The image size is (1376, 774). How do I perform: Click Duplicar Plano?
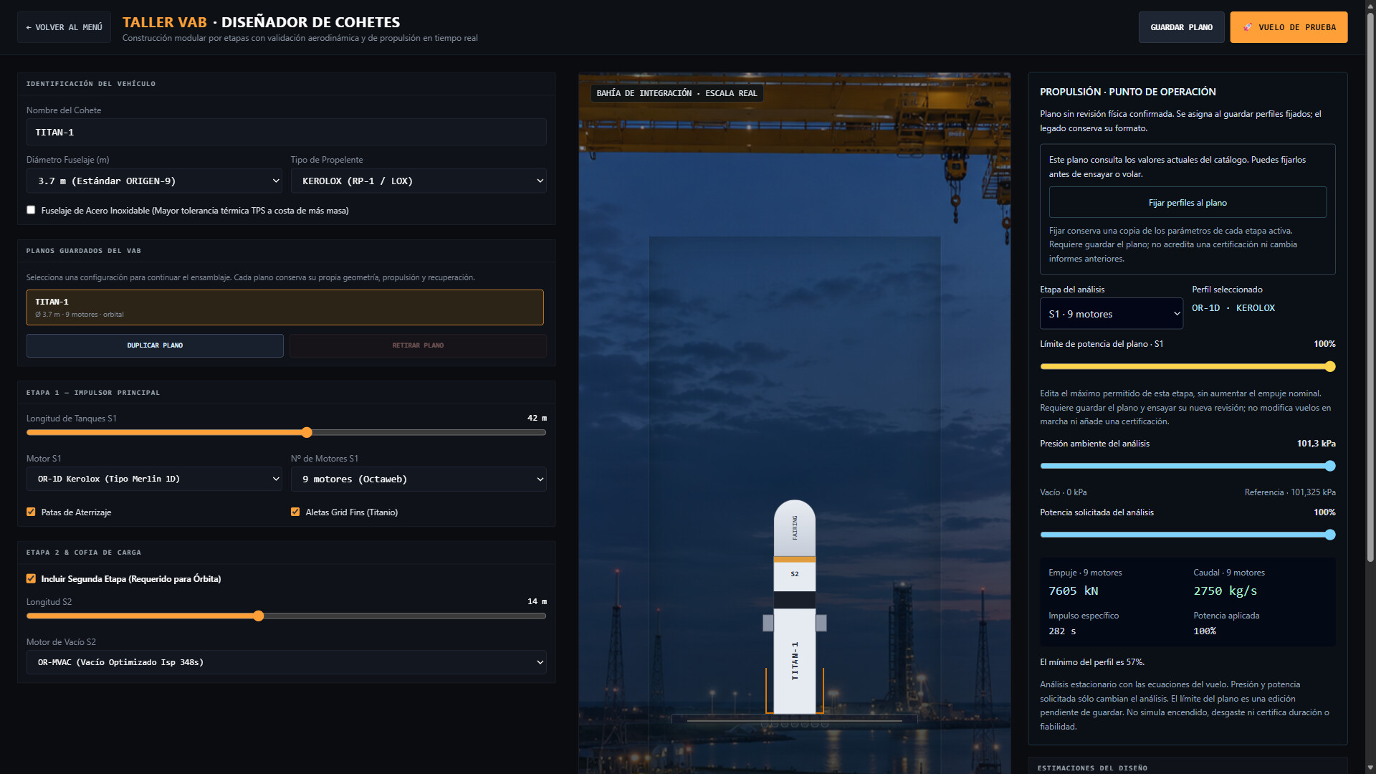155,345
